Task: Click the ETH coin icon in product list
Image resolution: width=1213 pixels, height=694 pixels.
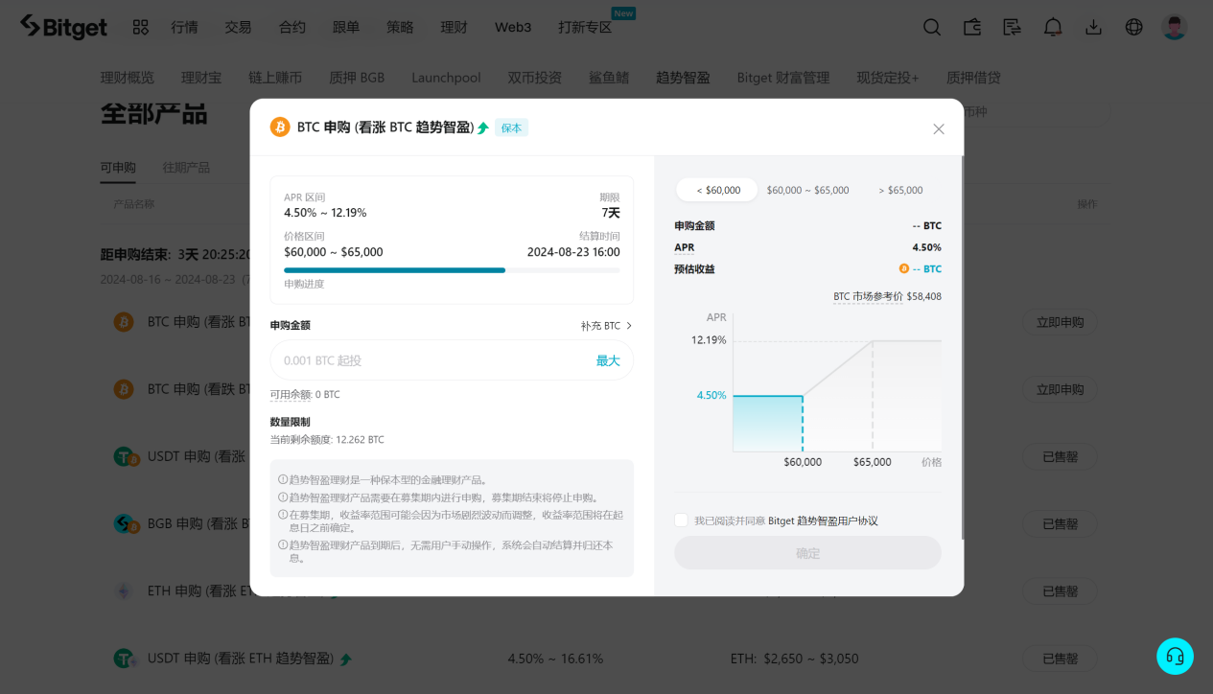Action: 124,590
